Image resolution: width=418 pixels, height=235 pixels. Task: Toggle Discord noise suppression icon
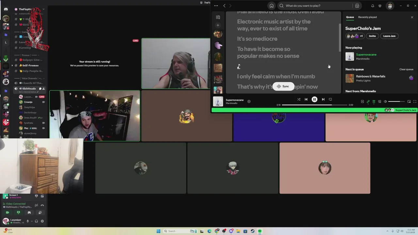pyautogui.click(x=36, y=205)
